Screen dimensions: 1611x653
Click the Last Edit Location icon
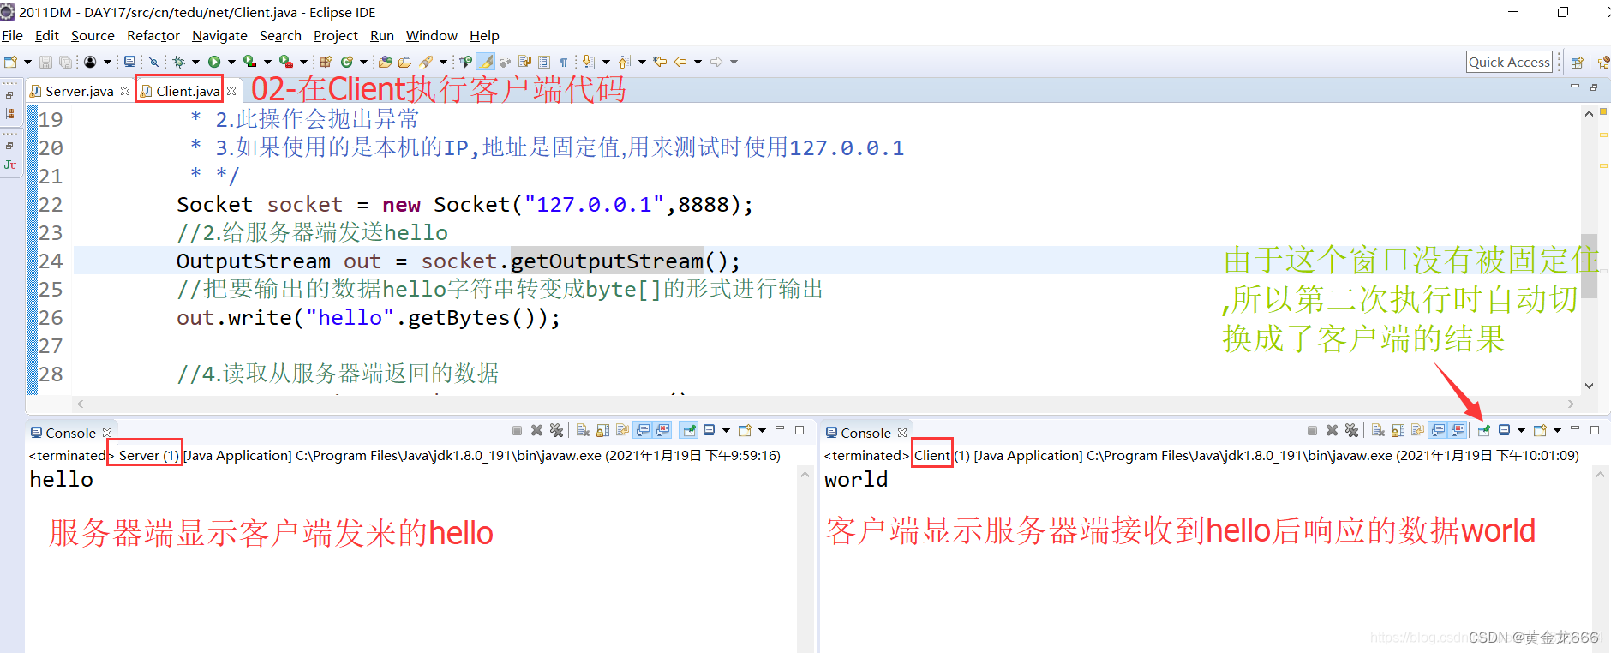pos(660,62)
